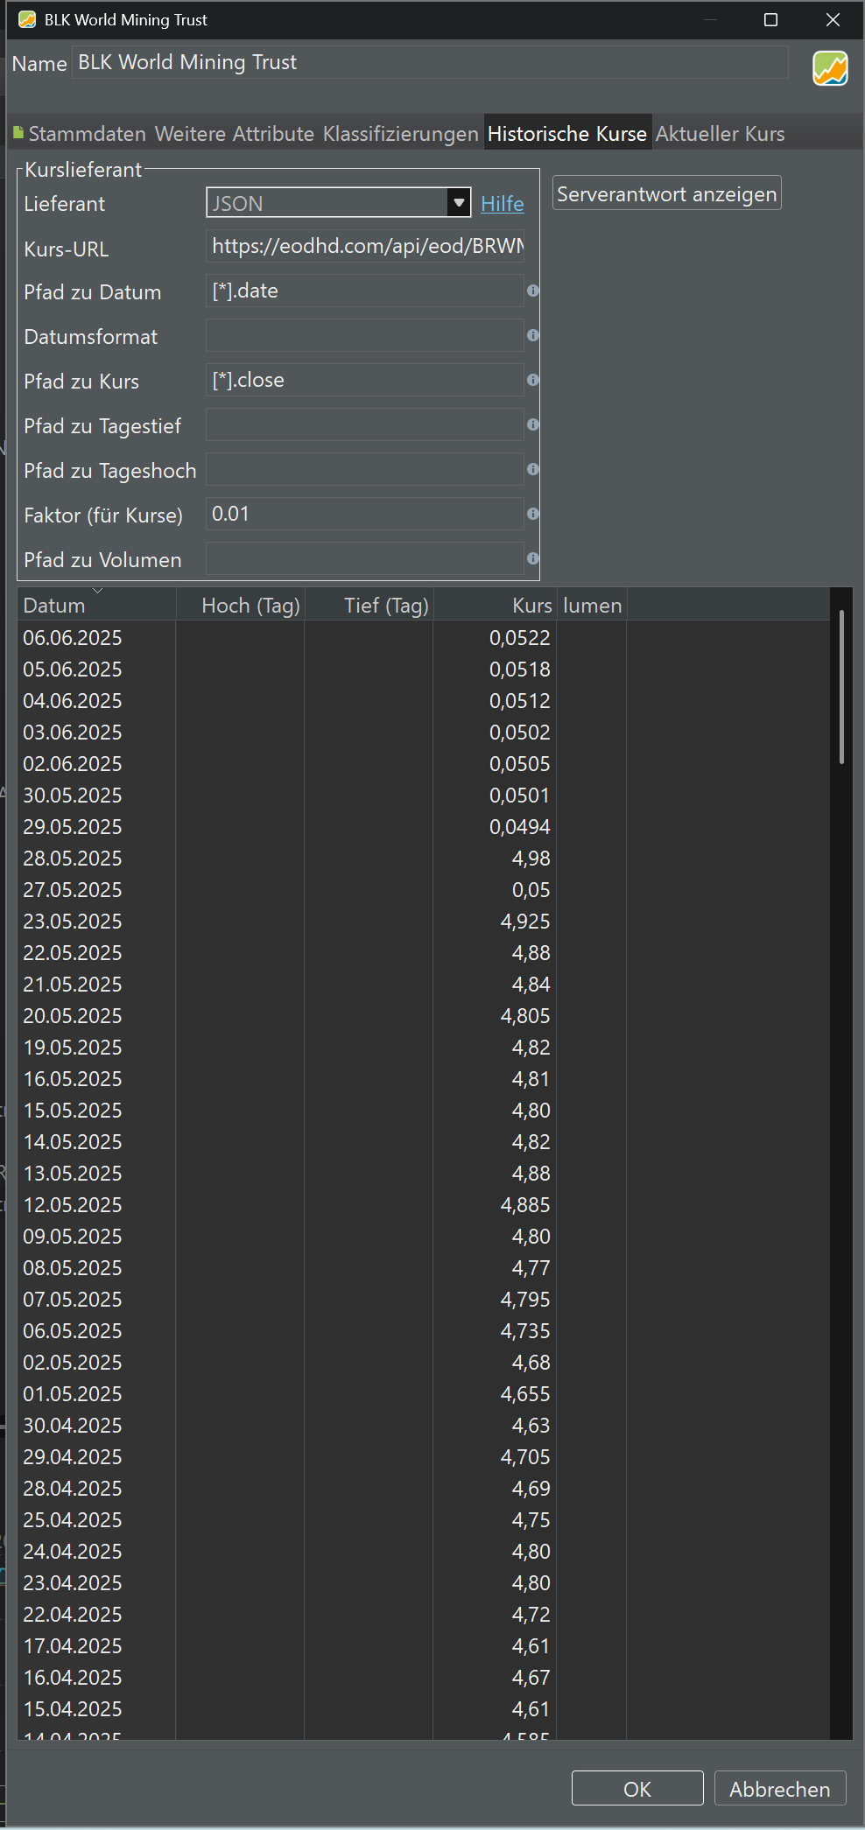Click the Portfolio Performance logo icon beside Name

[830, 68]
